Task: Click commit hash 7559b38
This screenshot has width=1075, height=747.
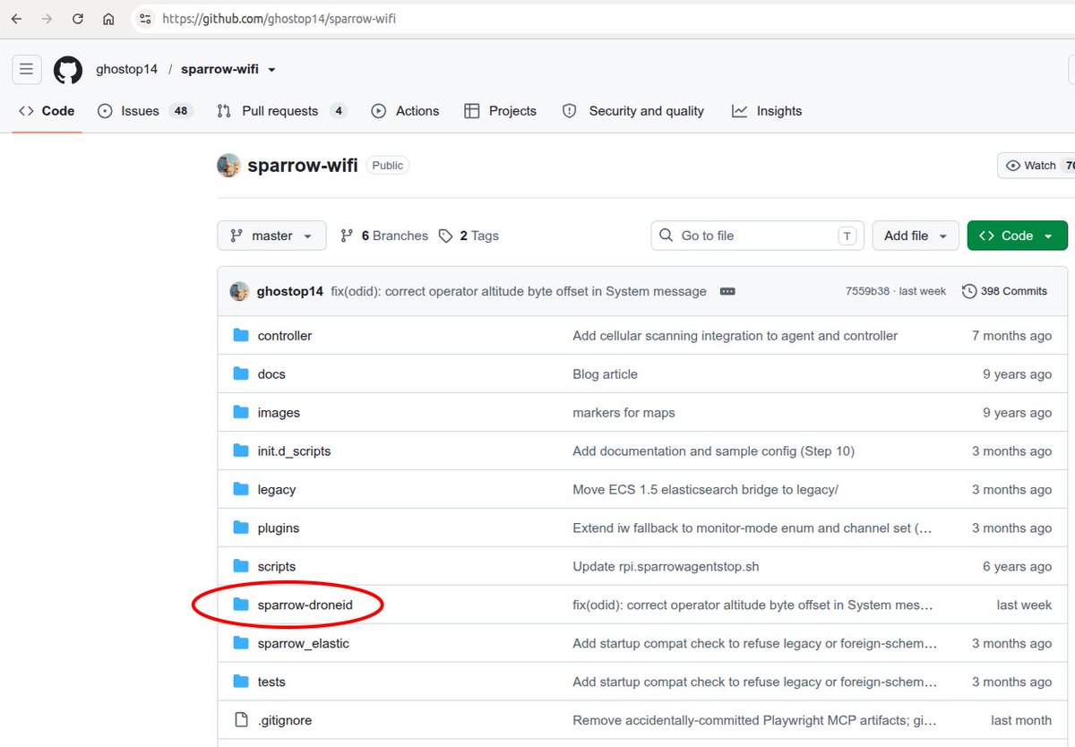Action: 867,291
